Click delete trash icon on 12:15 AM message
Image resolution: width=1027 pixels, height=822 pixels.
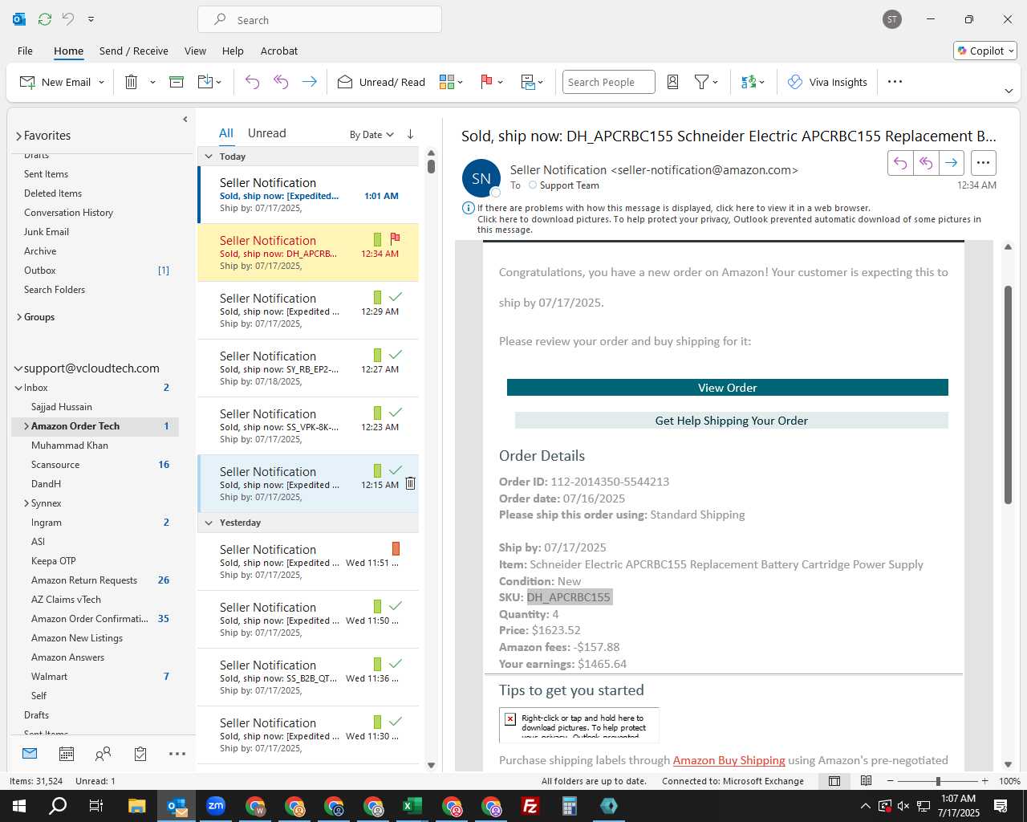pos(410,483)
